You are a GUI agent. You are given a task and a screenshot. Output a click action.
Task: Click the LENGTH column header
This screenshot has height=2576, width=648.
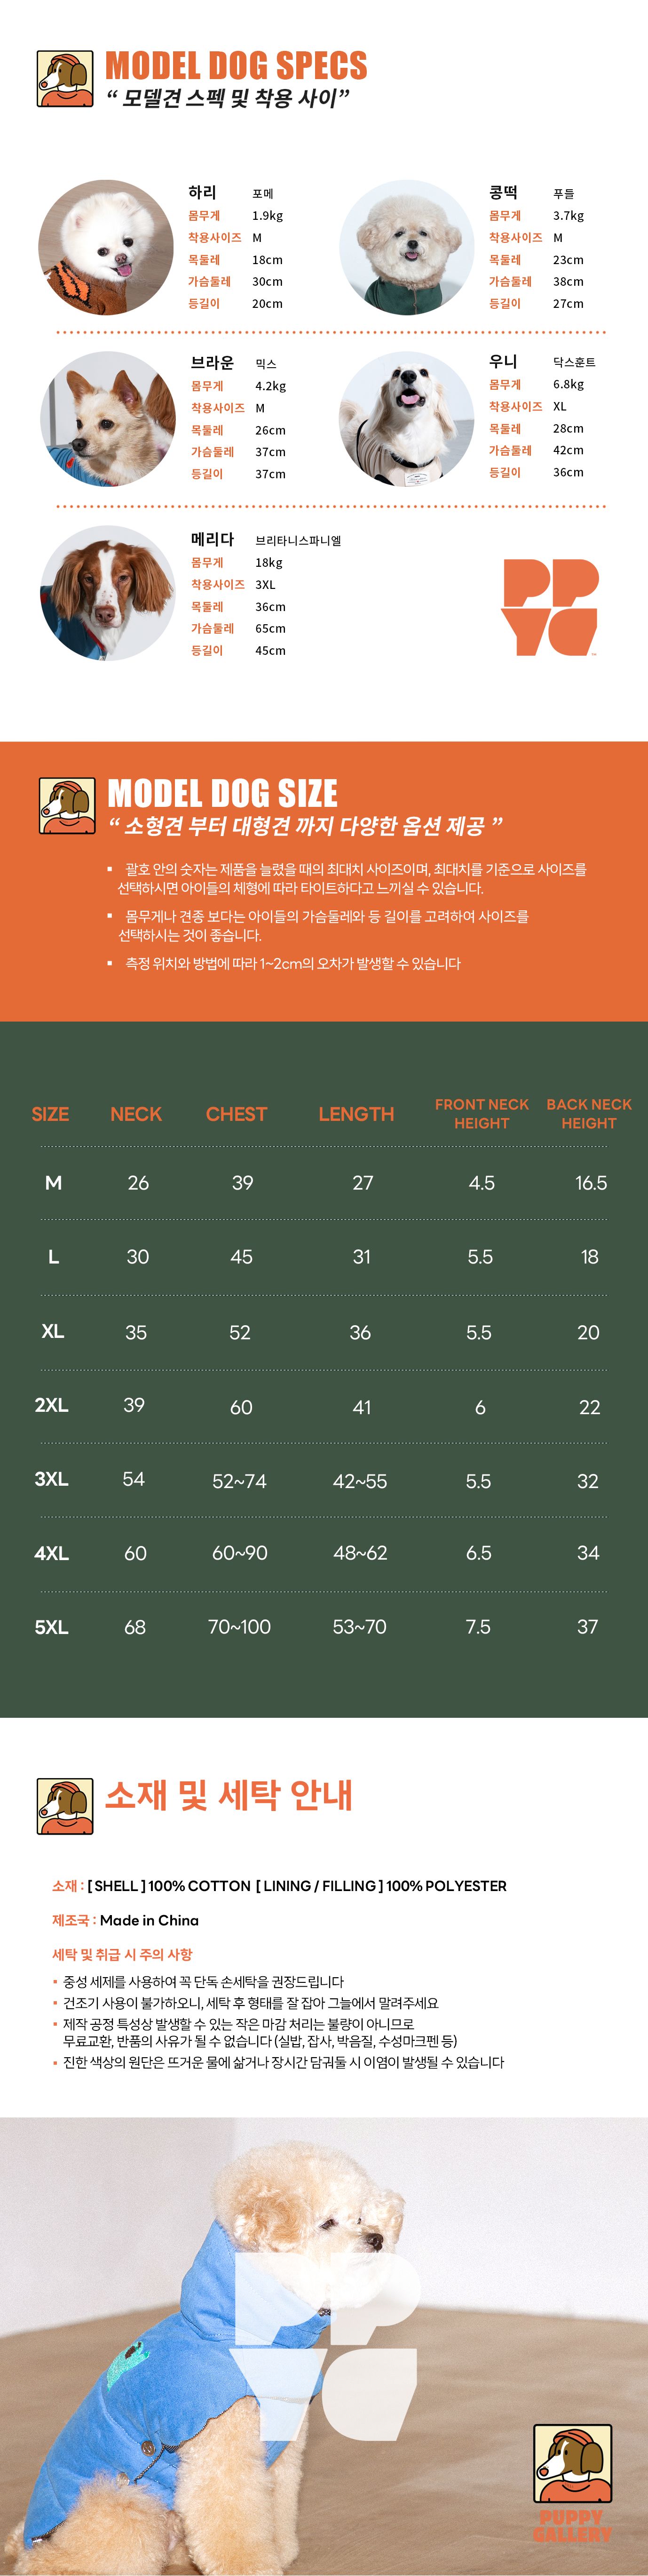(x=356, y=1114)
